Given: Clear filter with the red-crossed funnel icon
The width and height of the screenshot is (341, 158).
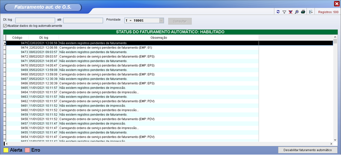Looking at the screenshot, I should 290,12.
